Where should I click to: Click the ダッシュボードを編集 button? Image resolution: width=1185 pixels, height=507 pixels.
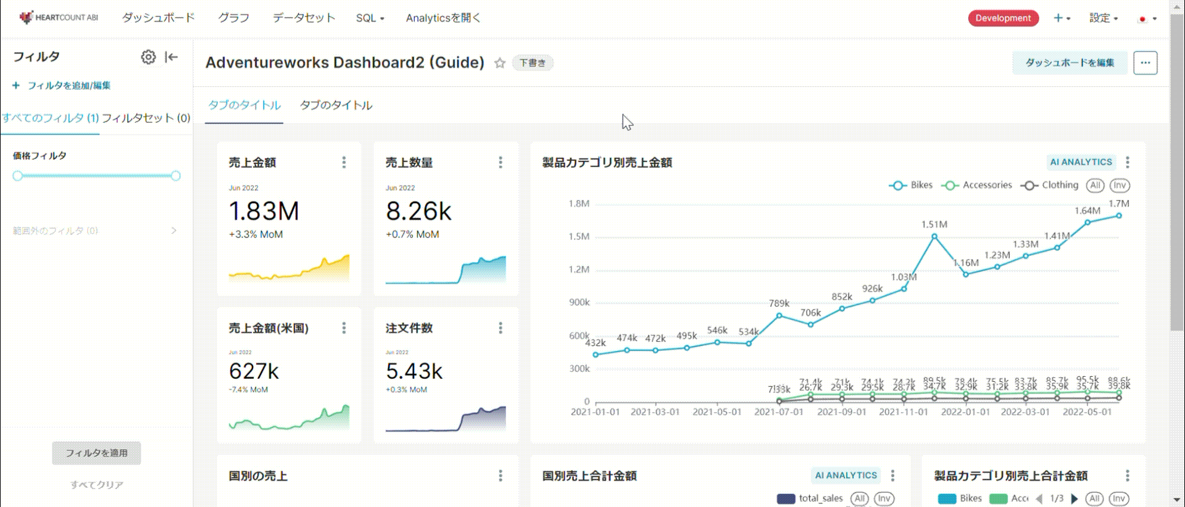tap(1070, 63)
